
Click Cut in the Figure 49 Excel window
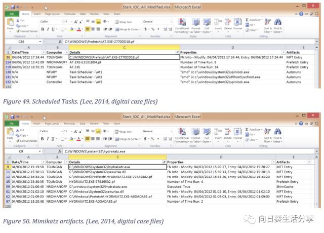[x=20, y=20]
